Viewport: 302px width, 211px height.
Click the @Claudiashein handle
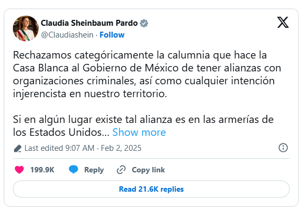pyautogui.click(x=67, y=35)
